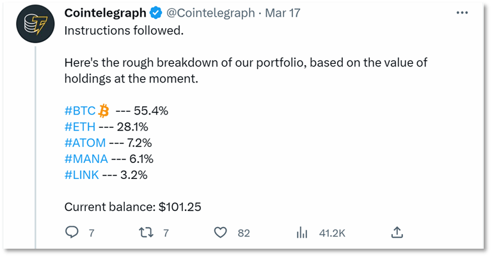492x257 pixels.
Task: Reply to the tweet via speech bubble icon
Action: click(73, 233)
